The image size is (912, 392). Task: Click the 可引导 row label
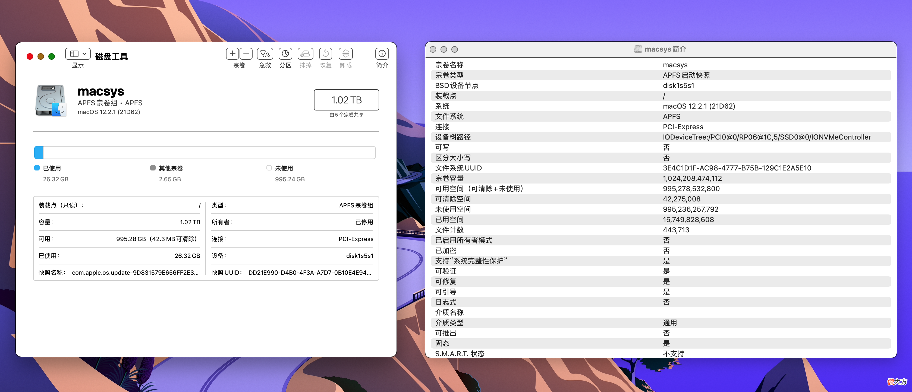pyautogui.click(x=446, y=292)
